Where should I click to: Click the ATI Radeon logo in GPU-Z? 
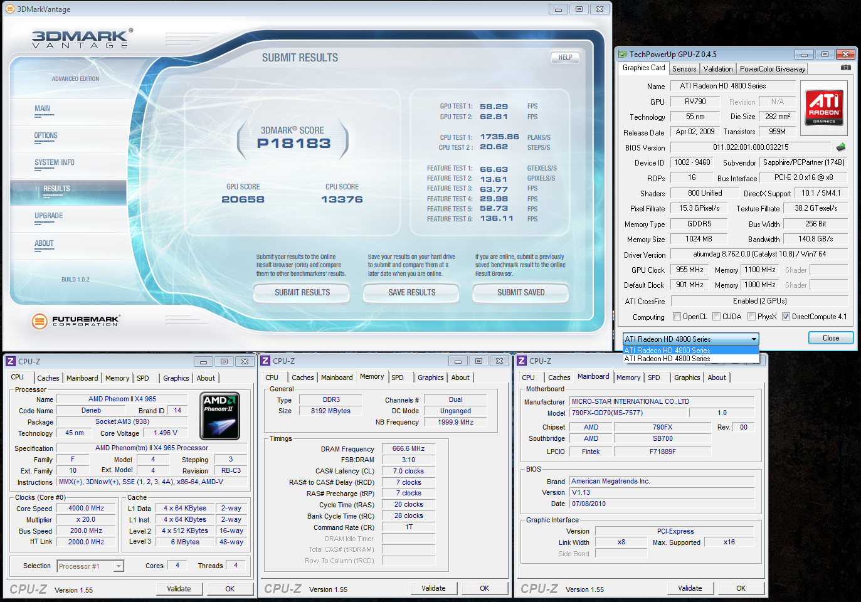click(x=824, y=107)
